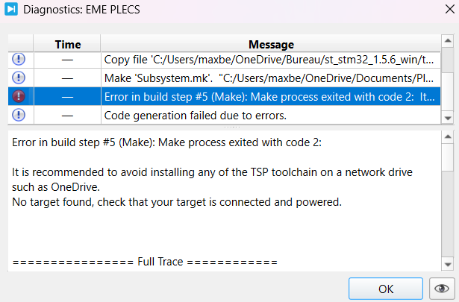Click the PLECS logo in the title bar
This screenshot has width=459, height=302.
click(x=11, y=10)
